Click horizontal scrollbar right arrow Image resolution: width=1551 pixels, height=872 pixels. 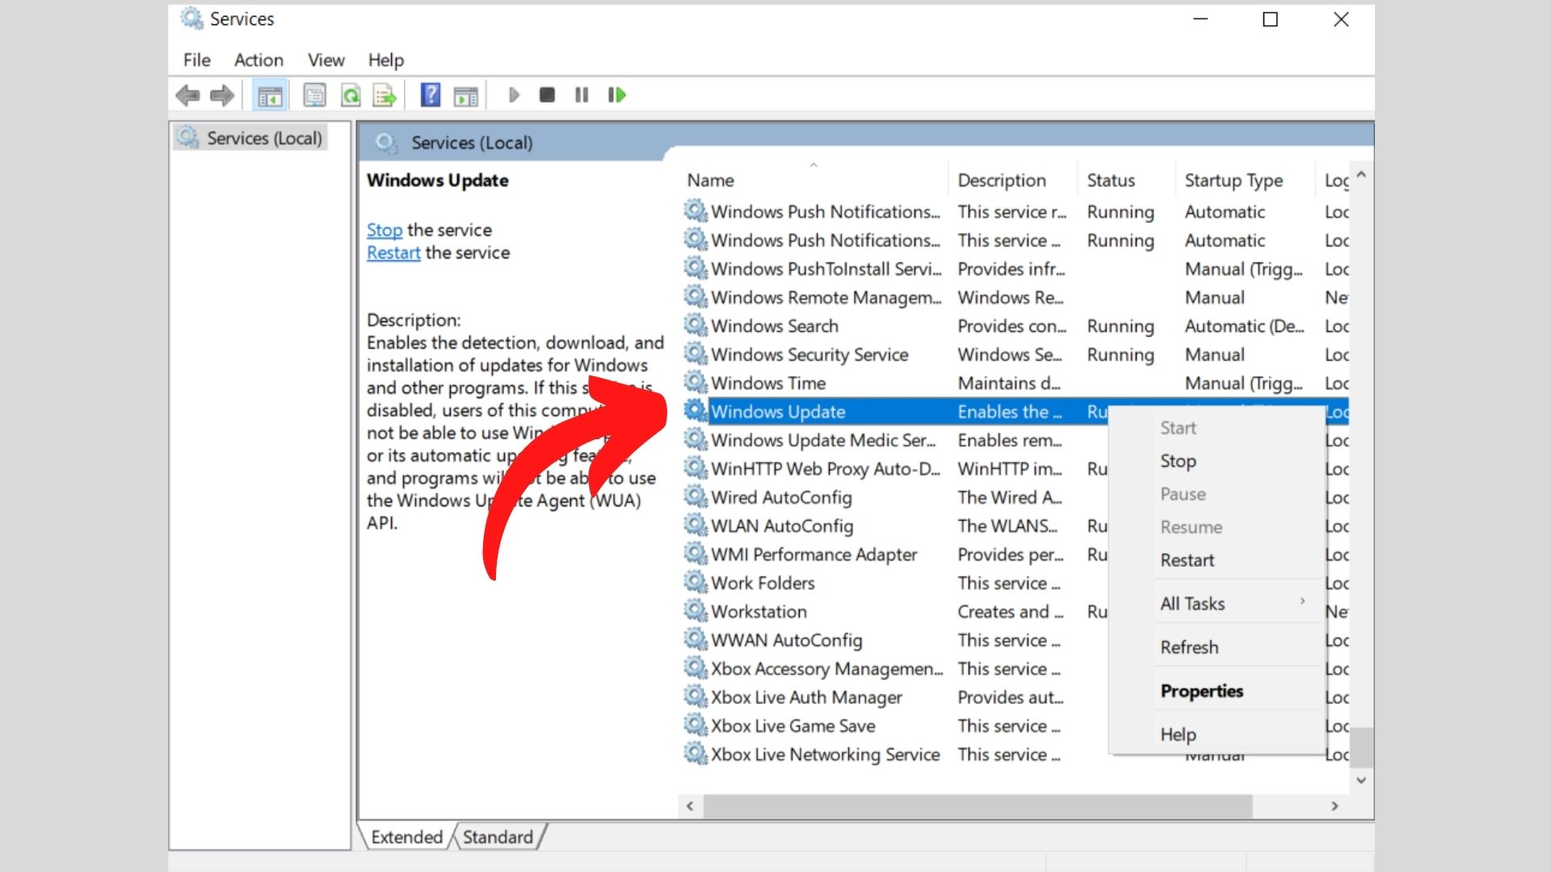[x=1335, y=806]
